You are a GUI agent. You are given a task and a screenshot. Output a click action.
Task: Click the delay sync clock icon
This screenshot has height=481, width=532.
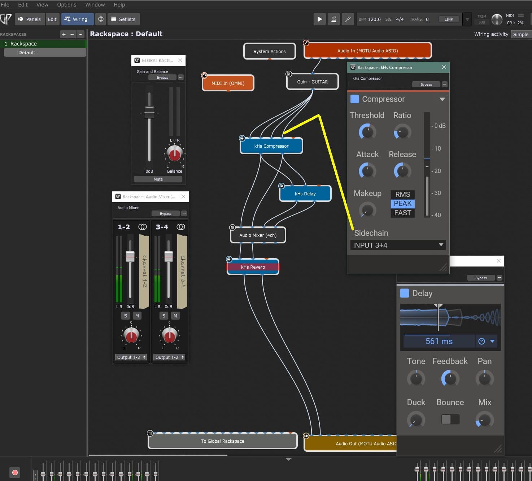click(x=481, y=341)
